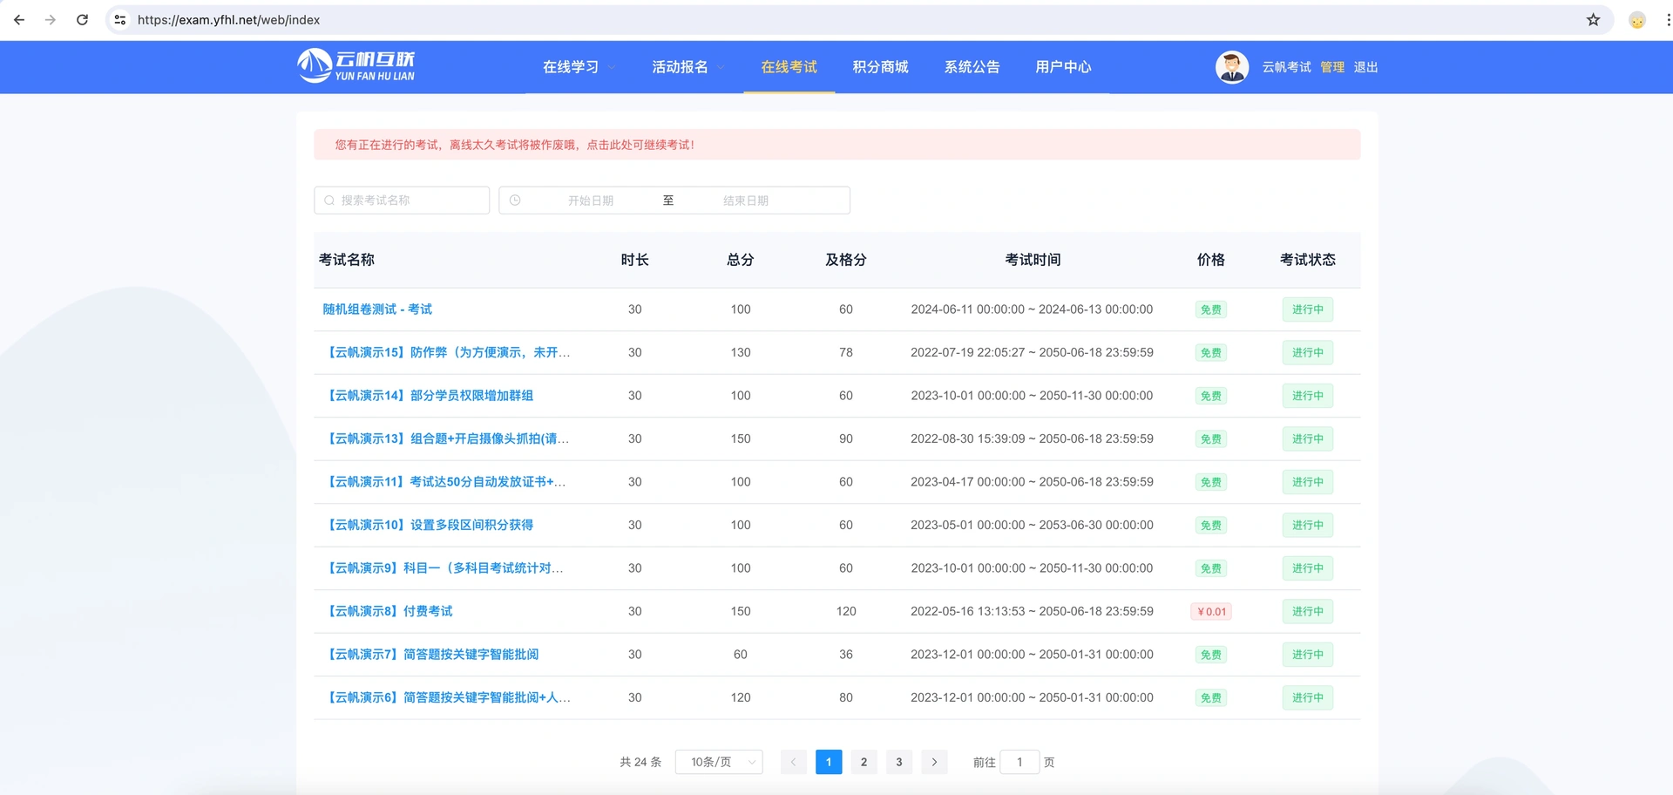The height and width of the screenshot is (795, 1673).
Task: Open the 用户中心 menu item
Action: click(1063, 67)
